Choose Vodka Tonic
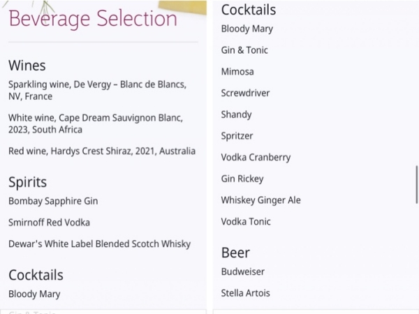419x314 pixels. pos(246,222)
